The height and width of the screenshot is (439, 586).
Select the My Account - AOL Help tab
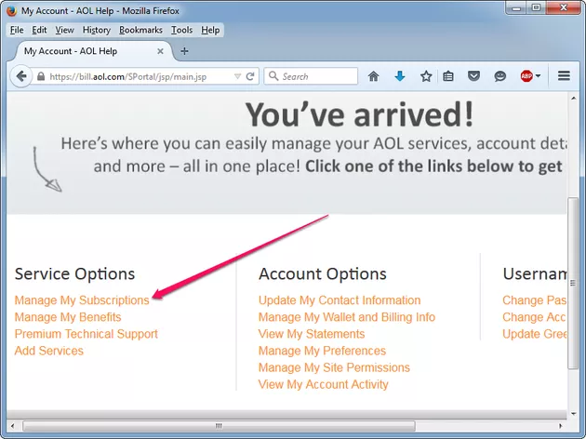tap(93, 51)
